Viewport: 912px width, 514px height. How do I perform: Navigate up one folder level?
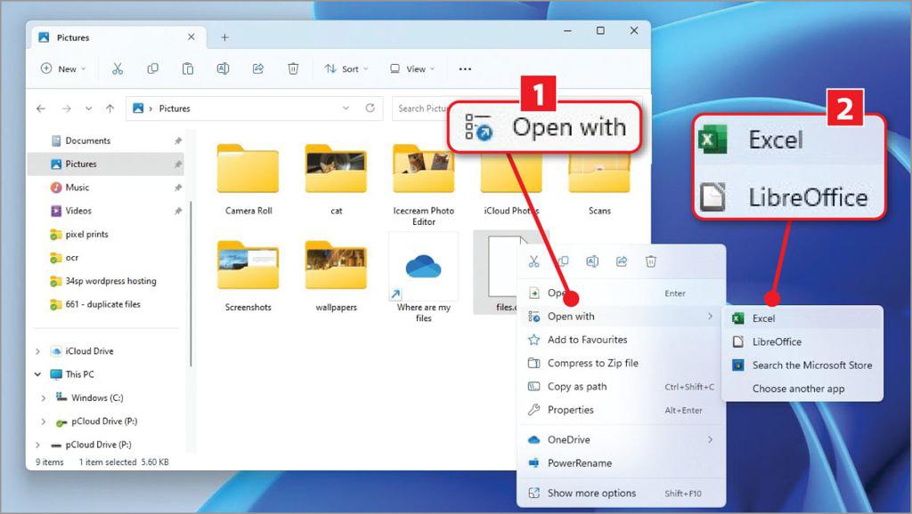pyautogui.click(x=110, y=108)
